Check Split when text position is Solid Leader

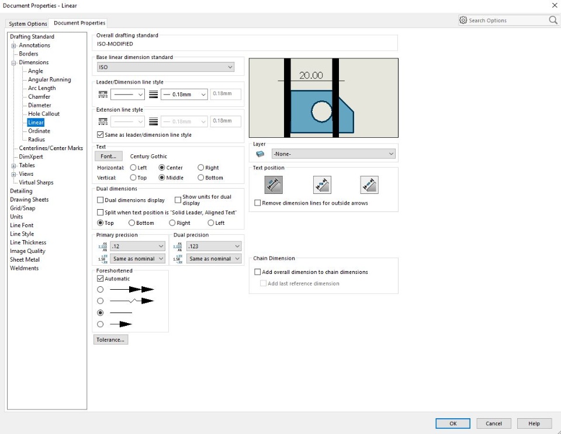[x=100, y=213]
